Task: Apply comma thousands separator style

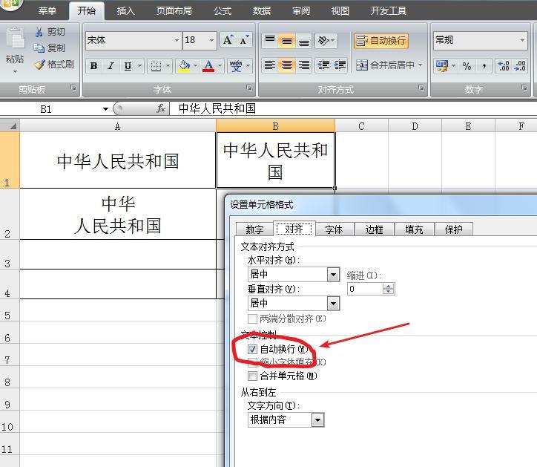Action: point(484,66)
